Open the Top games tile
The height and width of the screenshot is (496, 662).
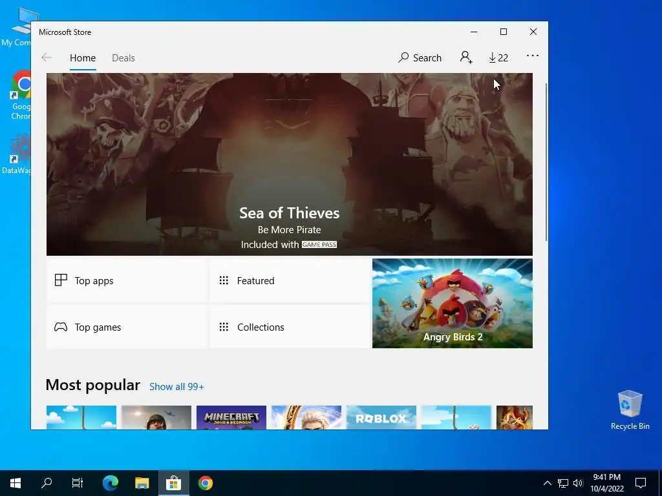point(126,327)
